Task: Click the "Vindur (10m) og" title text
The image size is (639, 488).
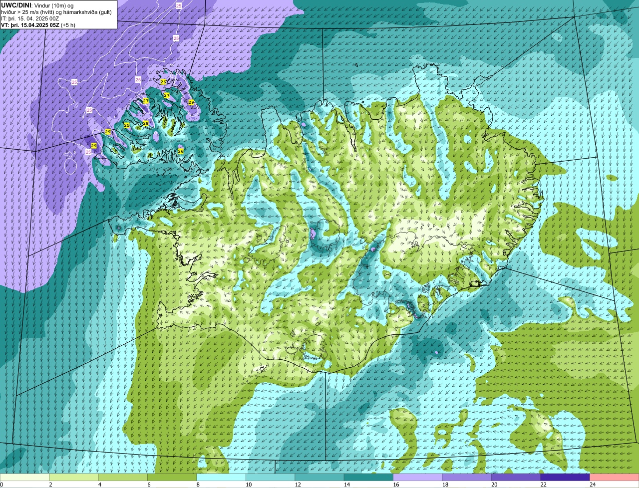Action: tap(54, 5)
